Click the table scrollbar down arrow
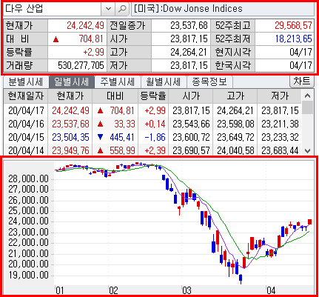Screen dimensions: 319x297 [307, 150]
